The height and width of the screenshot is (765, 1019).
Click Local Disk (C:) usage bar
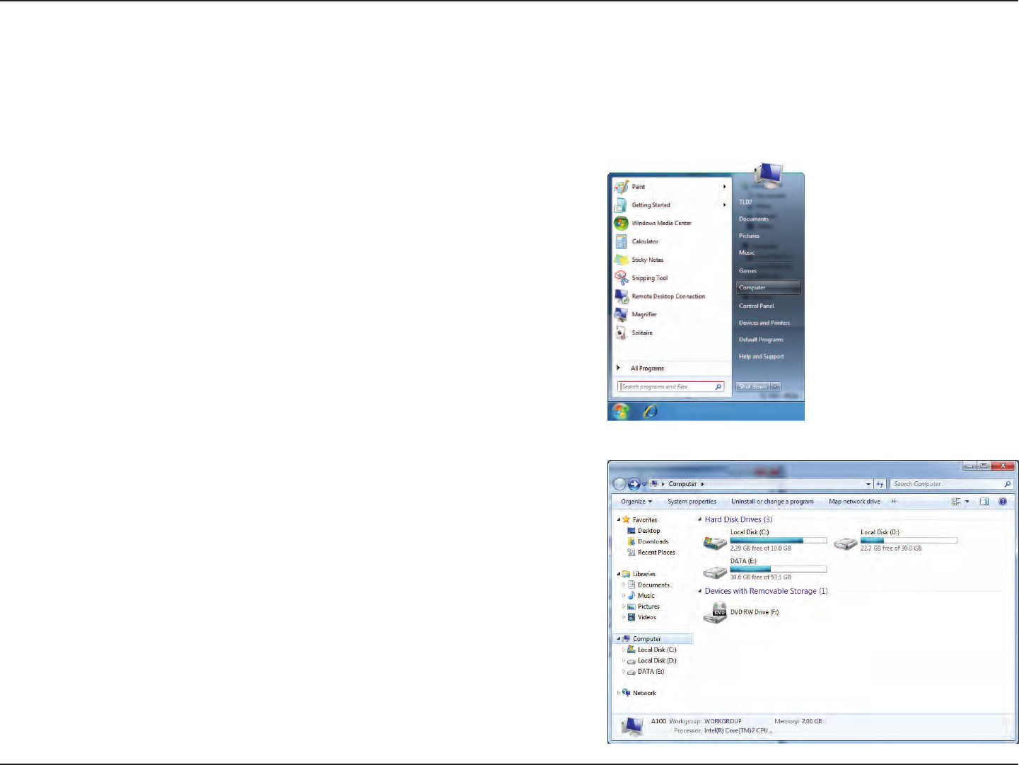[778, 541]
